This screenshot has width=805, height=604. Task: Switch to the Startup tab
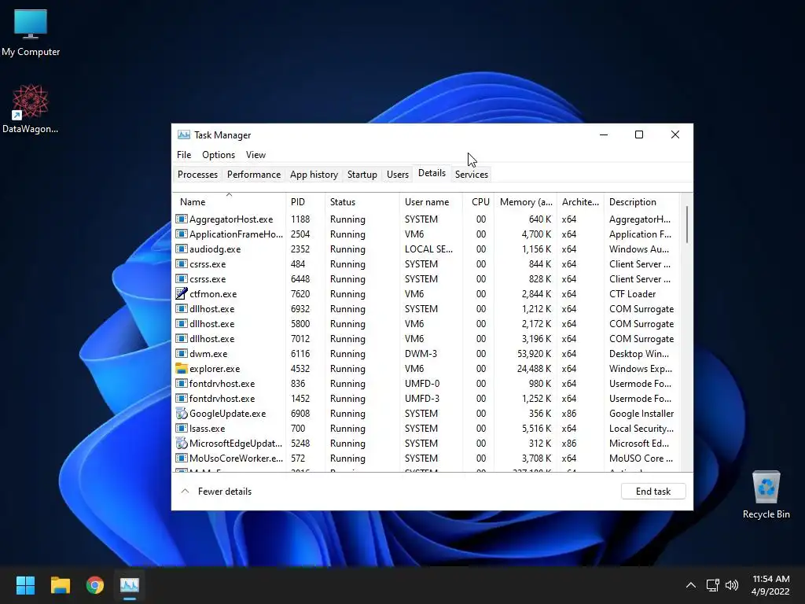coord(362,175)
